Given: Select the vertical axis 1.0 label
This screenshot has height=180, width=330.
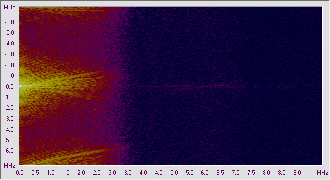Looking at the screenshot, I should tap(10, 97).
